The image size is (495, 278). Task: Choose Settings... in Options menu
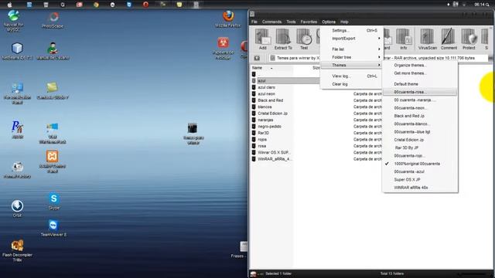[x=351, y=31]
